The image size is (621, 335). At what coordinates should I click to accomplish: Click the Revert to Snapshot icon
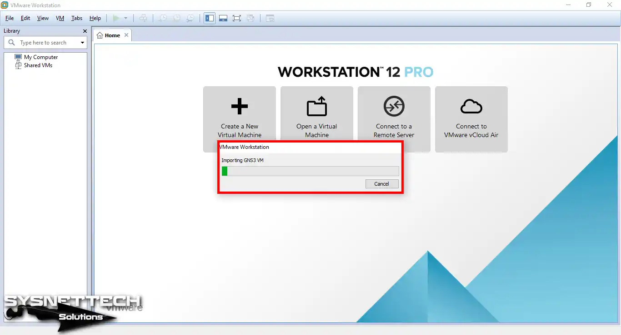click(176, 18)
